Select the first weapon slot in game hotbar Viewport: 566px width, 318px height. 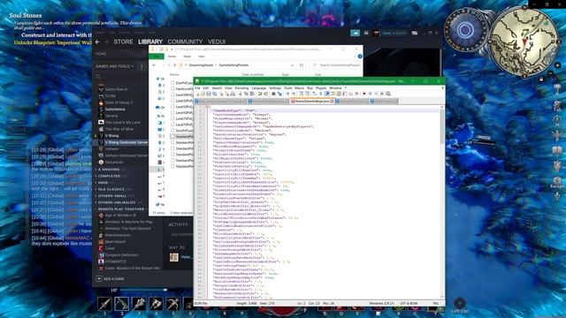104,304
